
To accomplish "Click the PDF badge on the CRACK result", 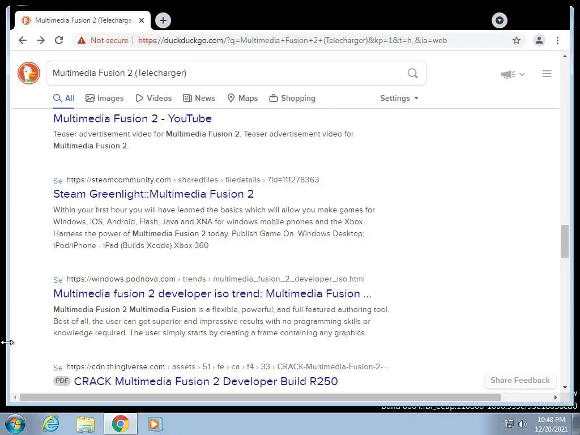I will (62, 381).
